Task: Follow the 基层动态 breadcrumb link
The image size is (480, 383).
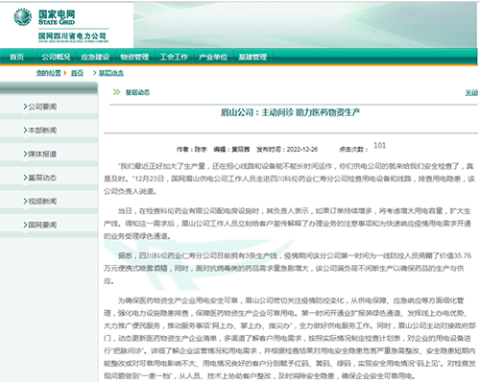Action: [x=111, y=73]
